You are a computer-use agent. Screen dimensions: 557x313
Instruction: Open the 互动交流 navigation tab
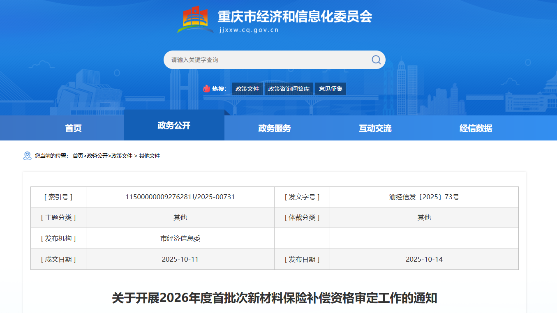tap(375, 128)
